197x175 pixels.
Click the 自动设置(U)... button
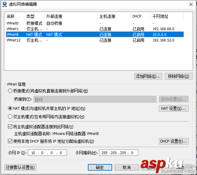click(174, 99)
